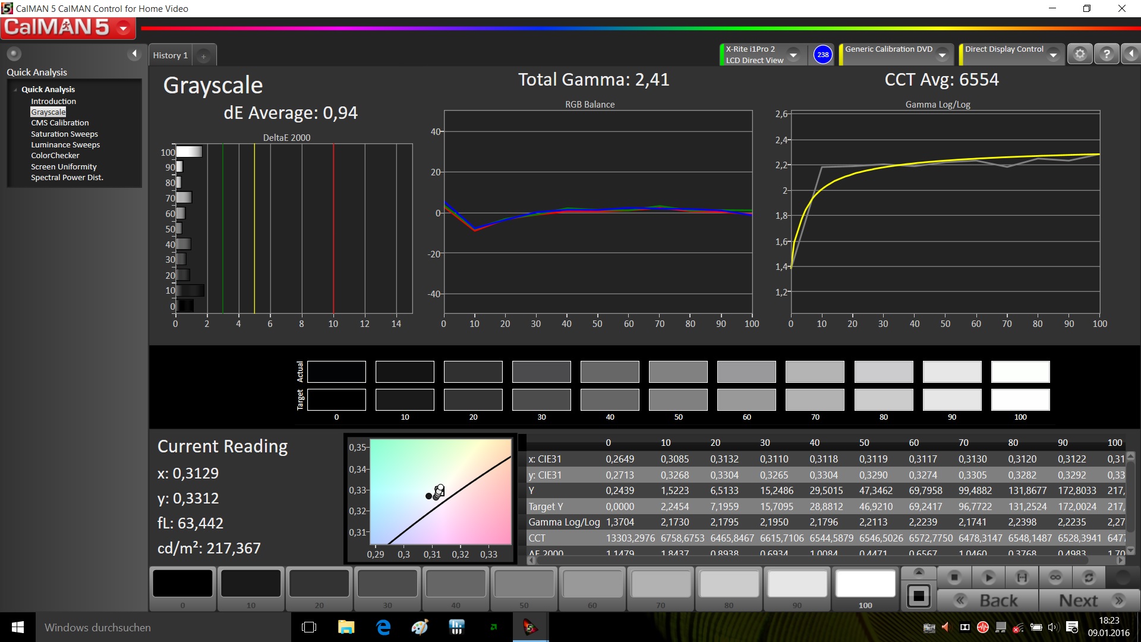Click the bracket single-read icon
The height and width of the screenshot is (642, 1141).
[x=1022, y=577]
